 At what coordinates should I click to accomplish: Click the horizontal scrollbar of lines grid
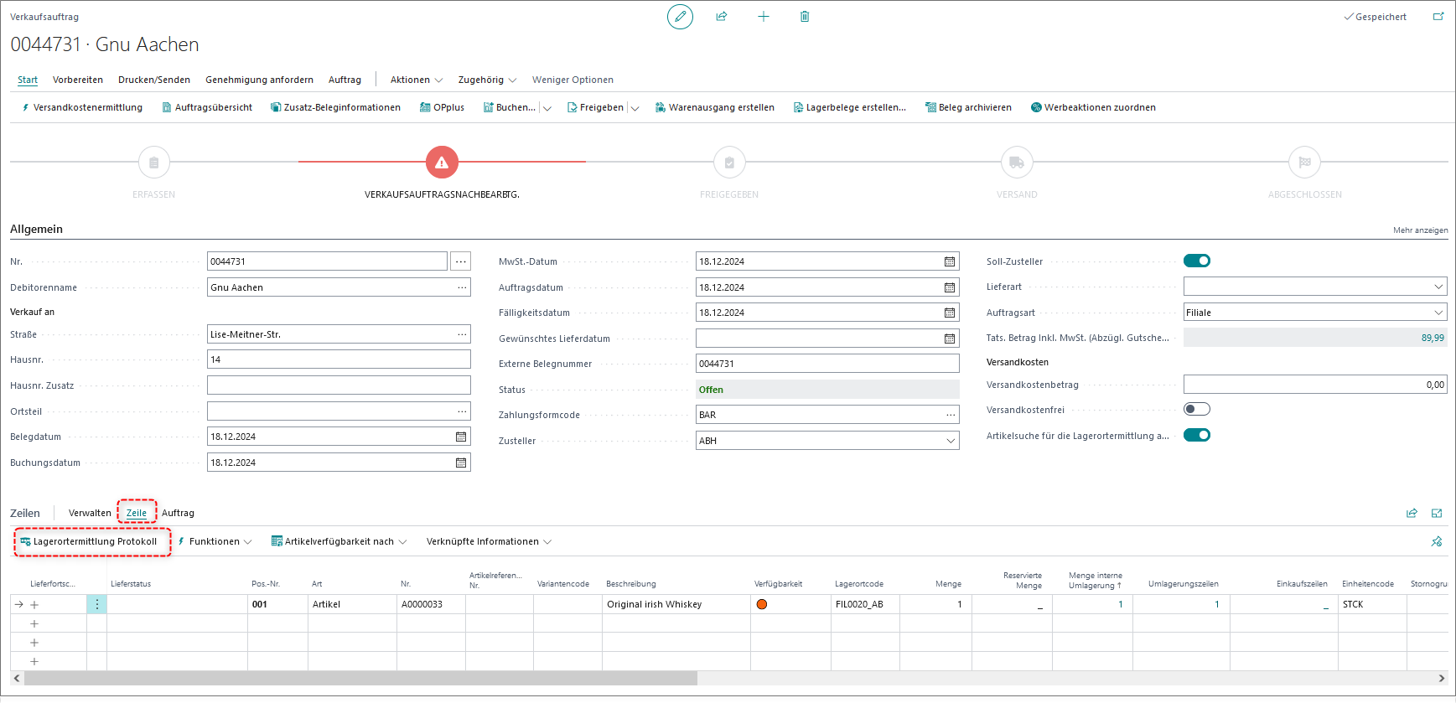click(x=360, y=678)
